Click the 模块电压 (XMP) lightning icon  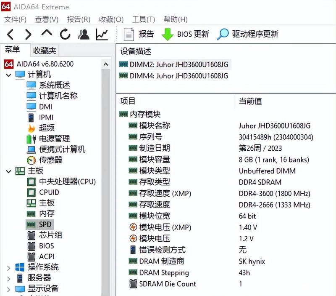tap(133, 227)
